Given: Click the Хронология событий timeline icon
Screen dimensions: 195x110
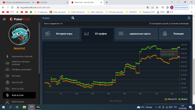Looking at the screenshot, I should pyautogui.click(x=7, y=56).
